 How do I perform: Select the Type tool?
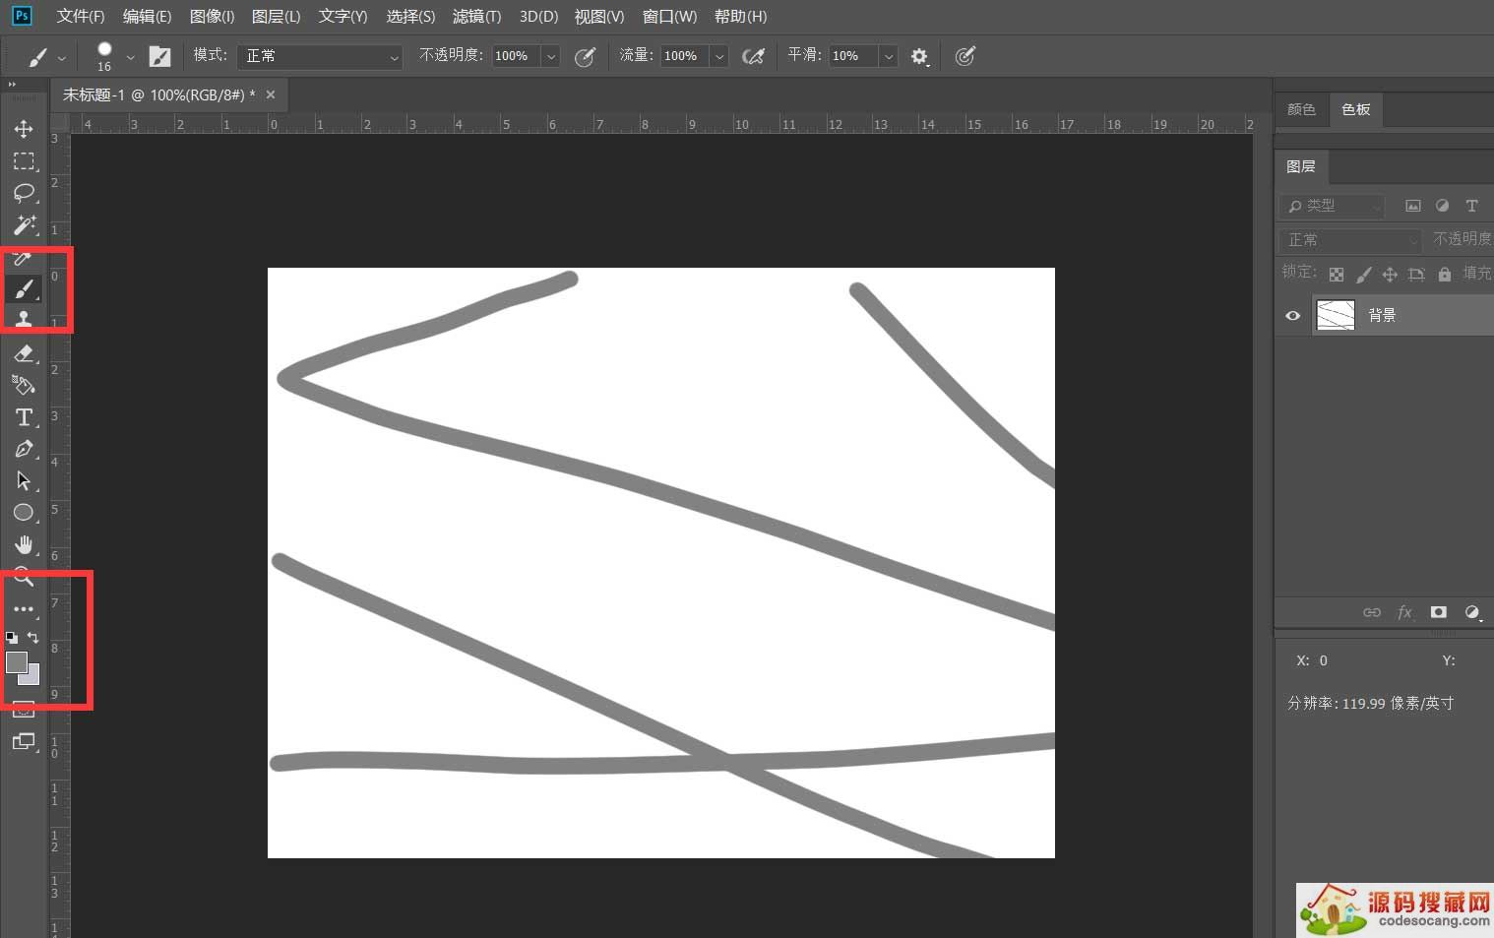pyautogui.click(x=24, y=417)
